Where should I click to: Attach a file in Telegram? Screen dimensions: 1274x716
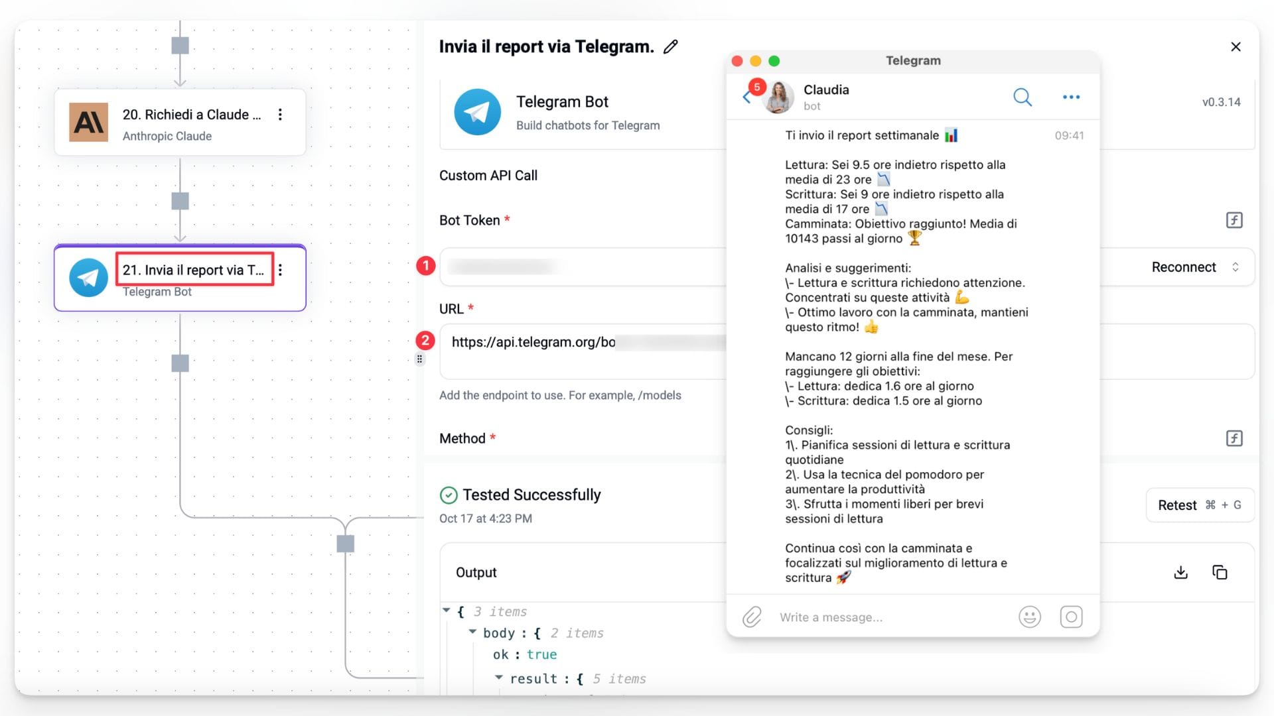(752, 617)
